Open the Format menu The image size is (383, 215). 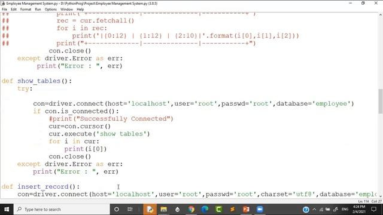pyautogui.click(x=26, y=10)
